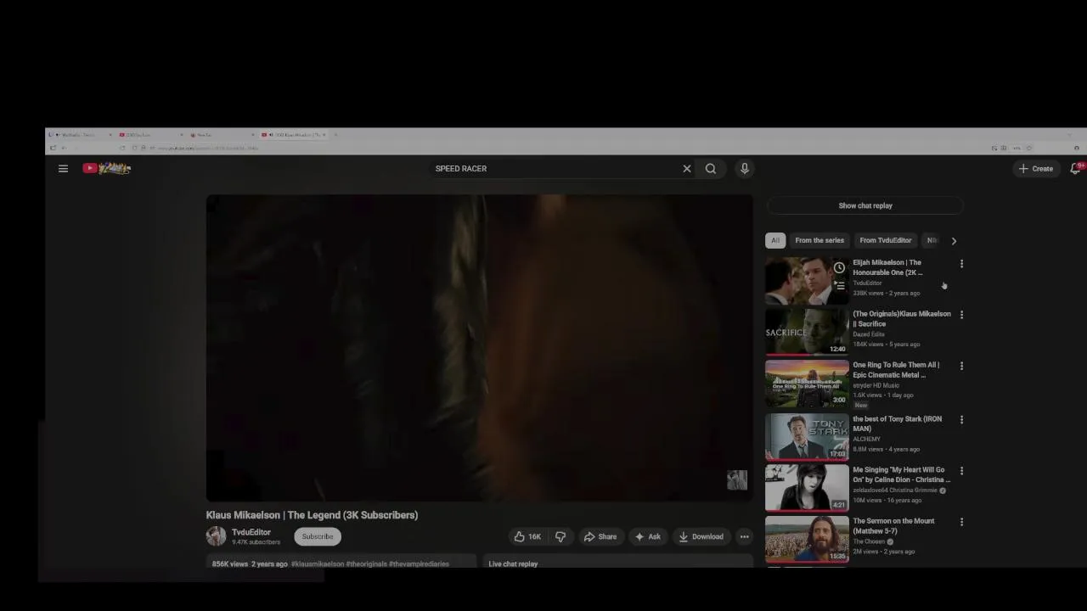Open The Sermon on the Mount title
This screenshot has width=1087, height=611.
[893, 525]
